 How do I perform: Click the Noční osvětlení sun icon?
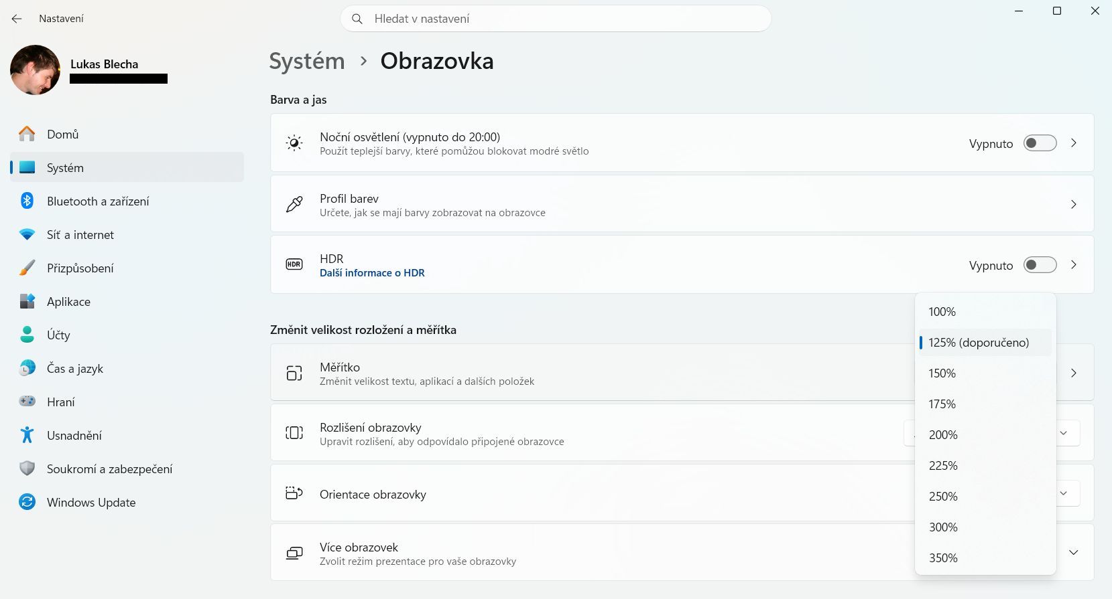pos(294,143)
